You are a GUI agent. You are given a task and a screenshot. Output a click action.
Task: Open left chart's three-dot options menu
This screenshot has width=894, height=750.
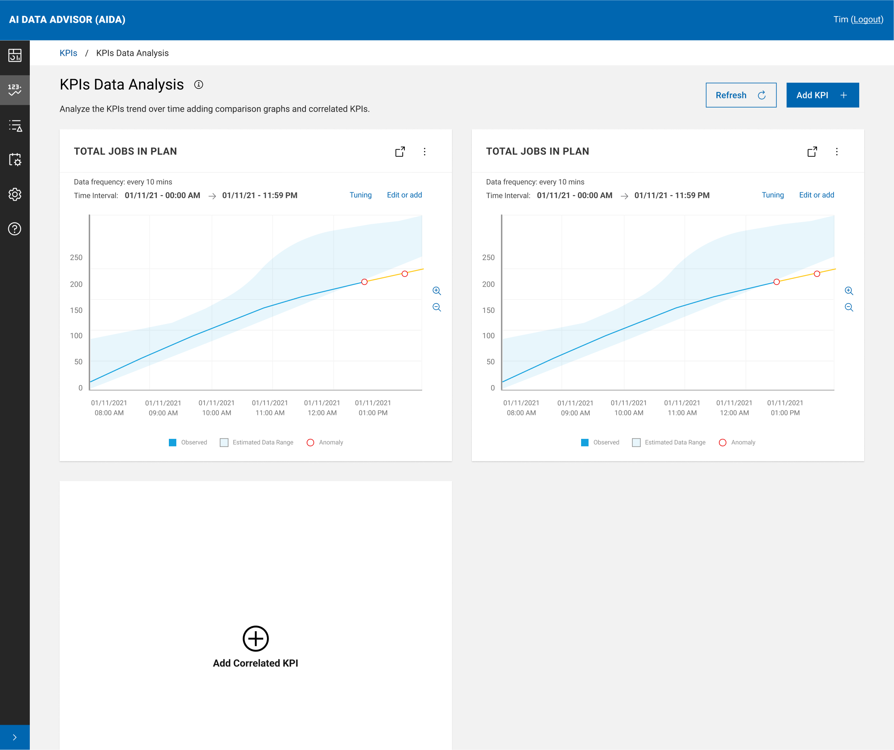[424, 152]
